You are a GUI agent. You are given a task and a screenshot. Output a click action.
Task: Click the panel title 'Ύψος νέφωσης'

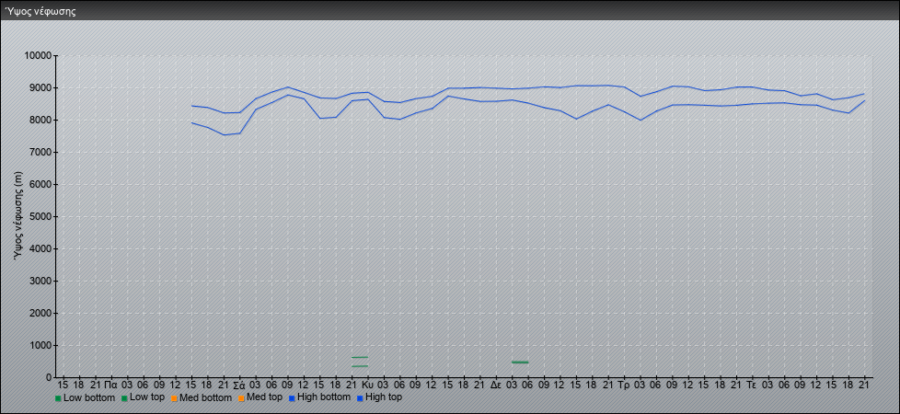point(40,11)
